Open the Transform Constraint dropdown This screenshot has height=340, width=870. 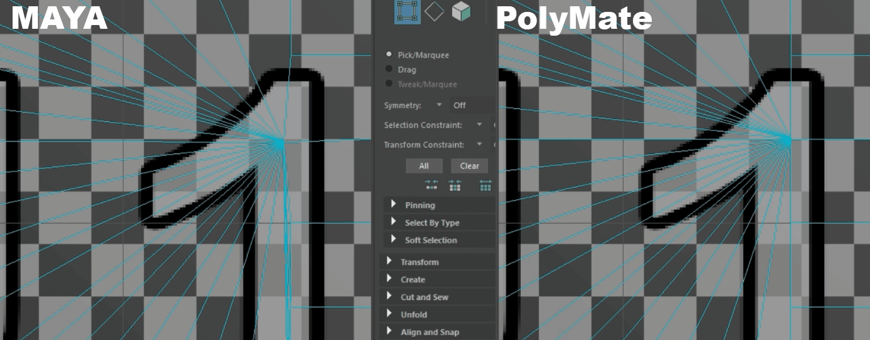pyautogui.click(x=480, y=145)
